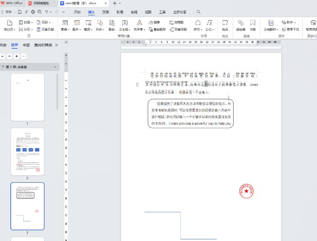Switch to the WPS Office home tab
The width and height of the screenshot is (317, 241).
pos(12,3)
